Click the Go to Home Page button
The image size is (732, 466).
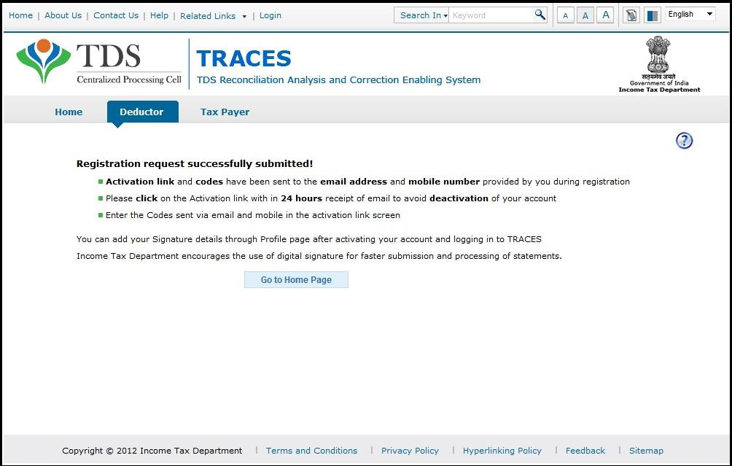point(296,280)
